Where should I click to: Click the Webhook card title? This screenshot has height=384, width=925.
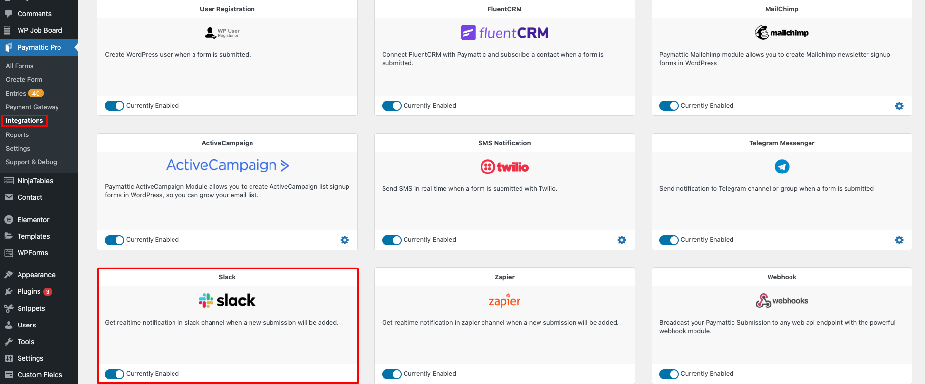(782, 277)
